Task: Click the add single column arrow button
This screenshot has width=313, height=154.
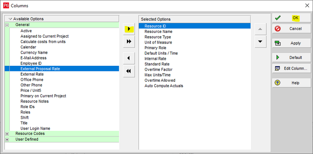Action: (129, 29)
